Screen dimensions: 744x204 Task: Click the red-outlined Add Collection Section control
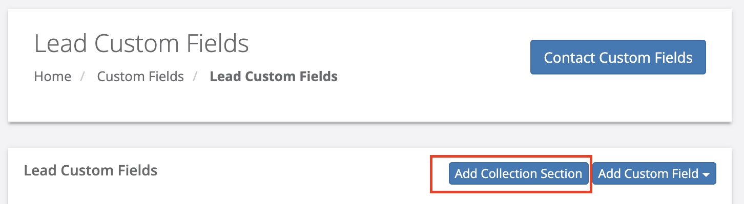coord(519,174)
